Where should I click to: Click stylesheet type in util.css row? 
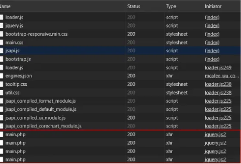pos(177,93)
